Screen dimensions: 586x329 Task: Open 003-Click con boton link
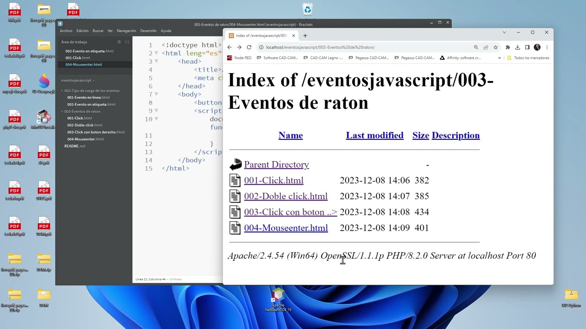tap(291, 212)
